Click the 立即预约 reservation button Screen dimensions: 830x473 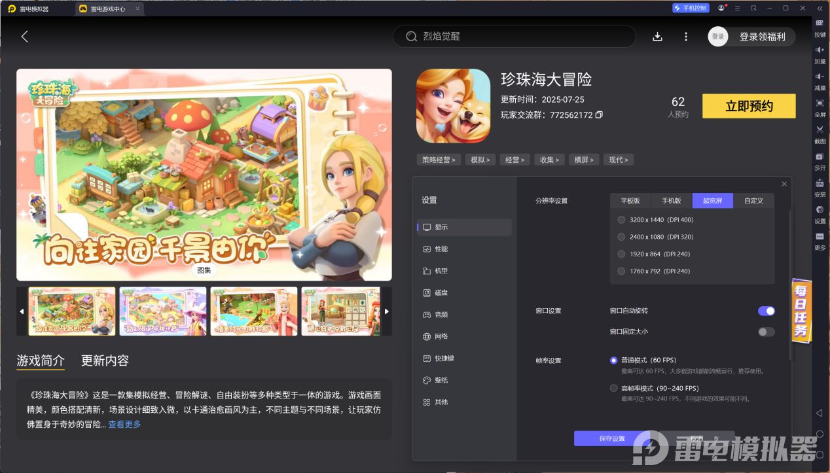click(x=748, y=105)
